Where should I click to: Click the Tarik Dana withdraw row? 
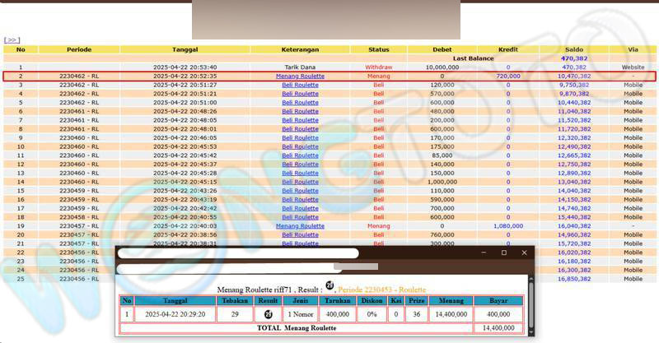point(300,67)
